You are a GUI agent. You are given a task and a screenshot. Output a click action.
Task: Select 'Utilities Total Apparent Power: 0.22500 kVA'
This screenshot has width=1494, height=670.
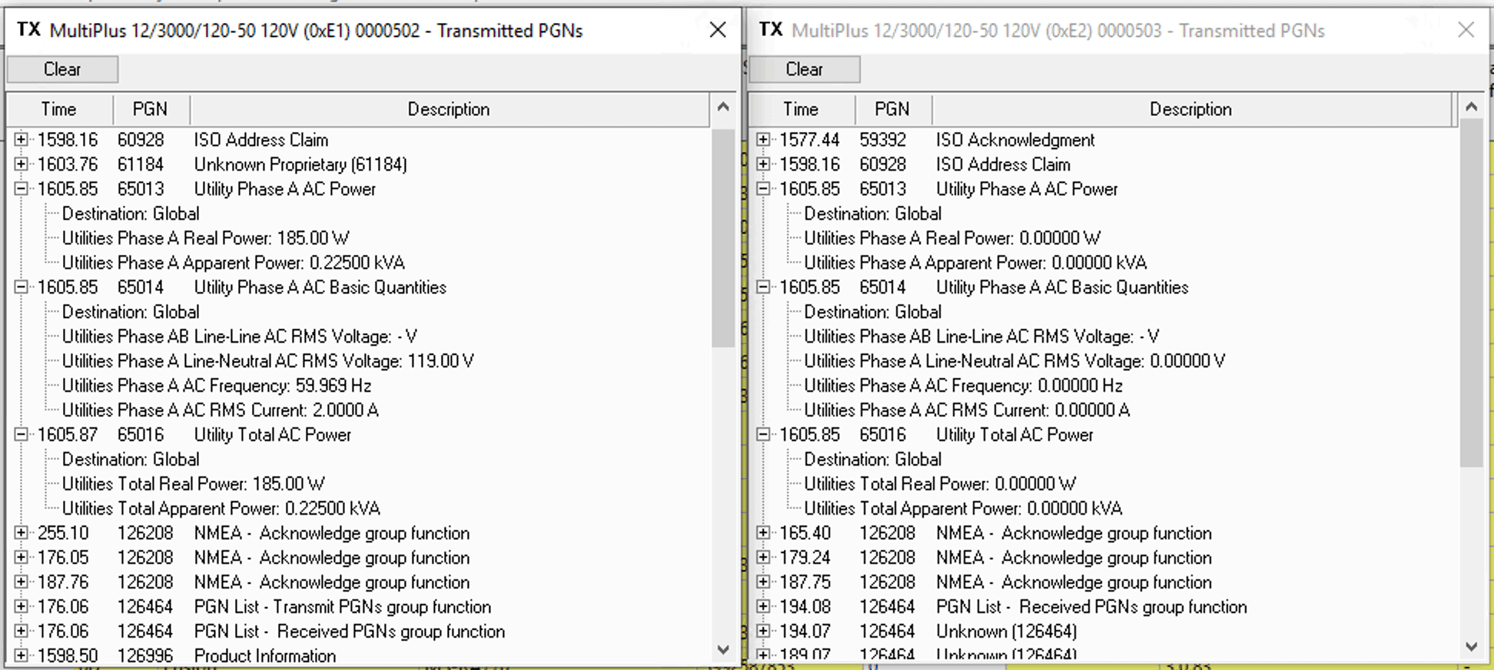click(221, 509)
